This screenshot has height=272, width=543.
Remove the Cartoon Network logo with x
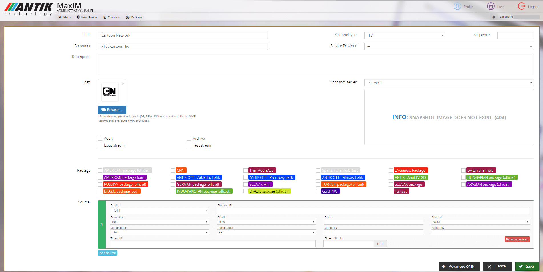123,83
